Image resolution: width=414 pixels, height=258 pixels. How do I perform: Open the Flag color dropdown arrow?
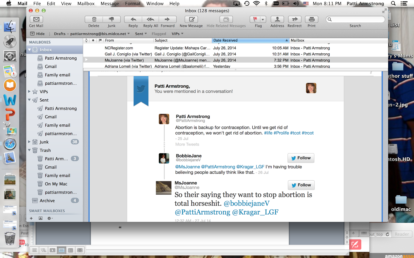pos(263,19)
